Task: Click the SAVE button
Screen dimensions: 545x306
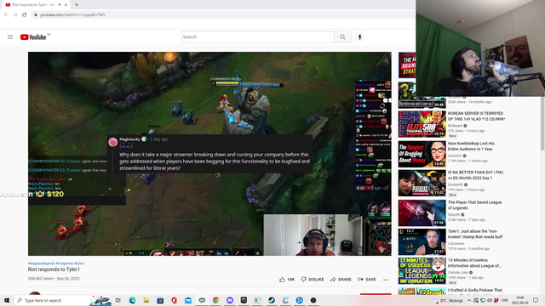Action: (x=367, y=280)
